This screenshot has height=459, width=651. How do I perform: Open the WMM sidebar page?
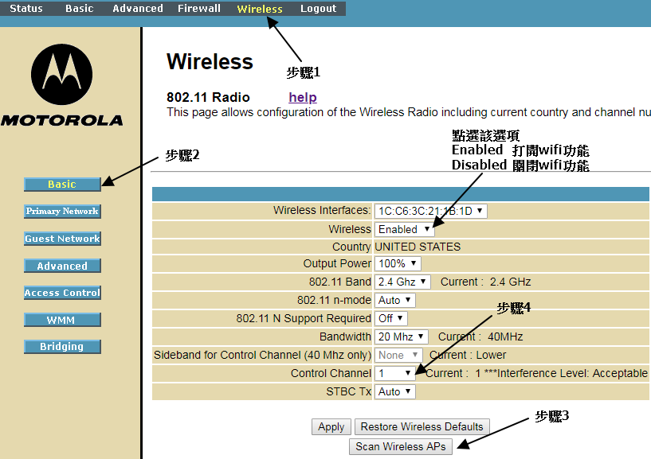pyautogui.click(x=62, y=320)
